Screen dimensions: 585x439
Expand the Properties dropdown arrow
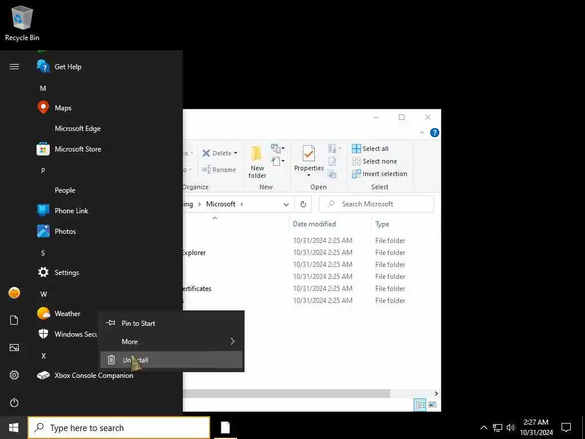pyautogui.click(x=308, y=175)
